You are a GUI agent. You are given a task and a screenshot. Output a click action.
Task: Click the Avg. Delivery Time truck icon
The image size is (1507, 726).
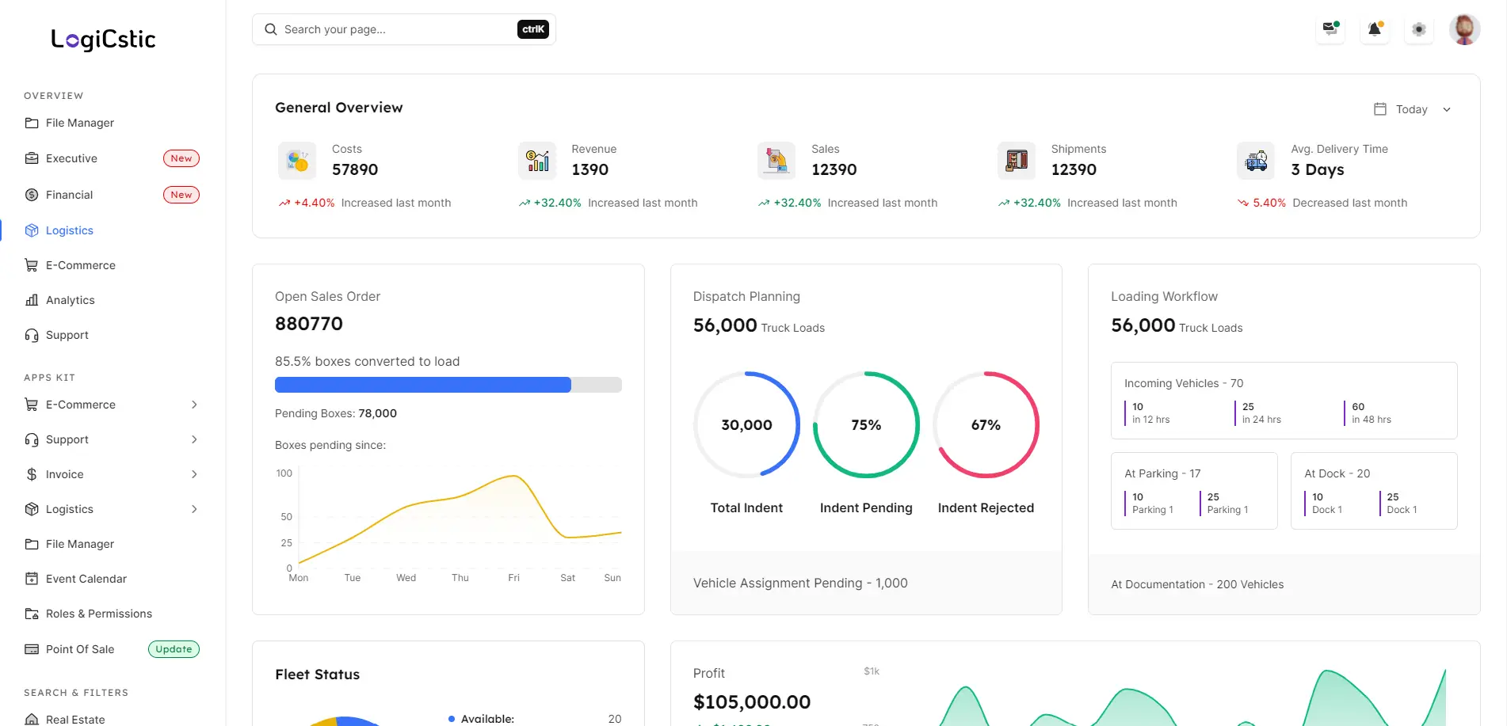[x=1256, y=161]
